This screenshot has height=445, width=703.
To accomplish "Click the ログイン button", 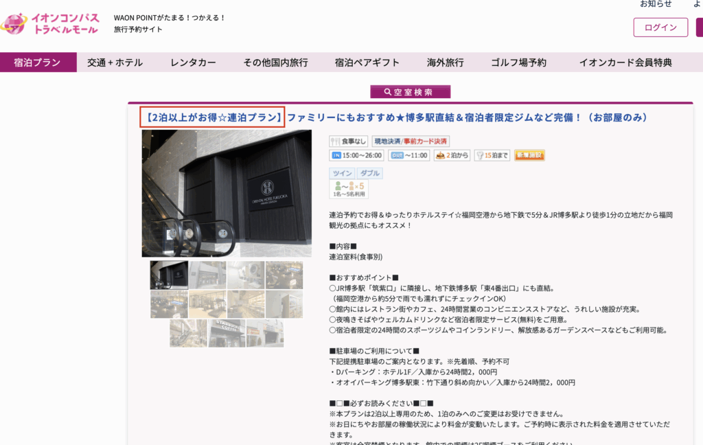I will tap(660, 27).
